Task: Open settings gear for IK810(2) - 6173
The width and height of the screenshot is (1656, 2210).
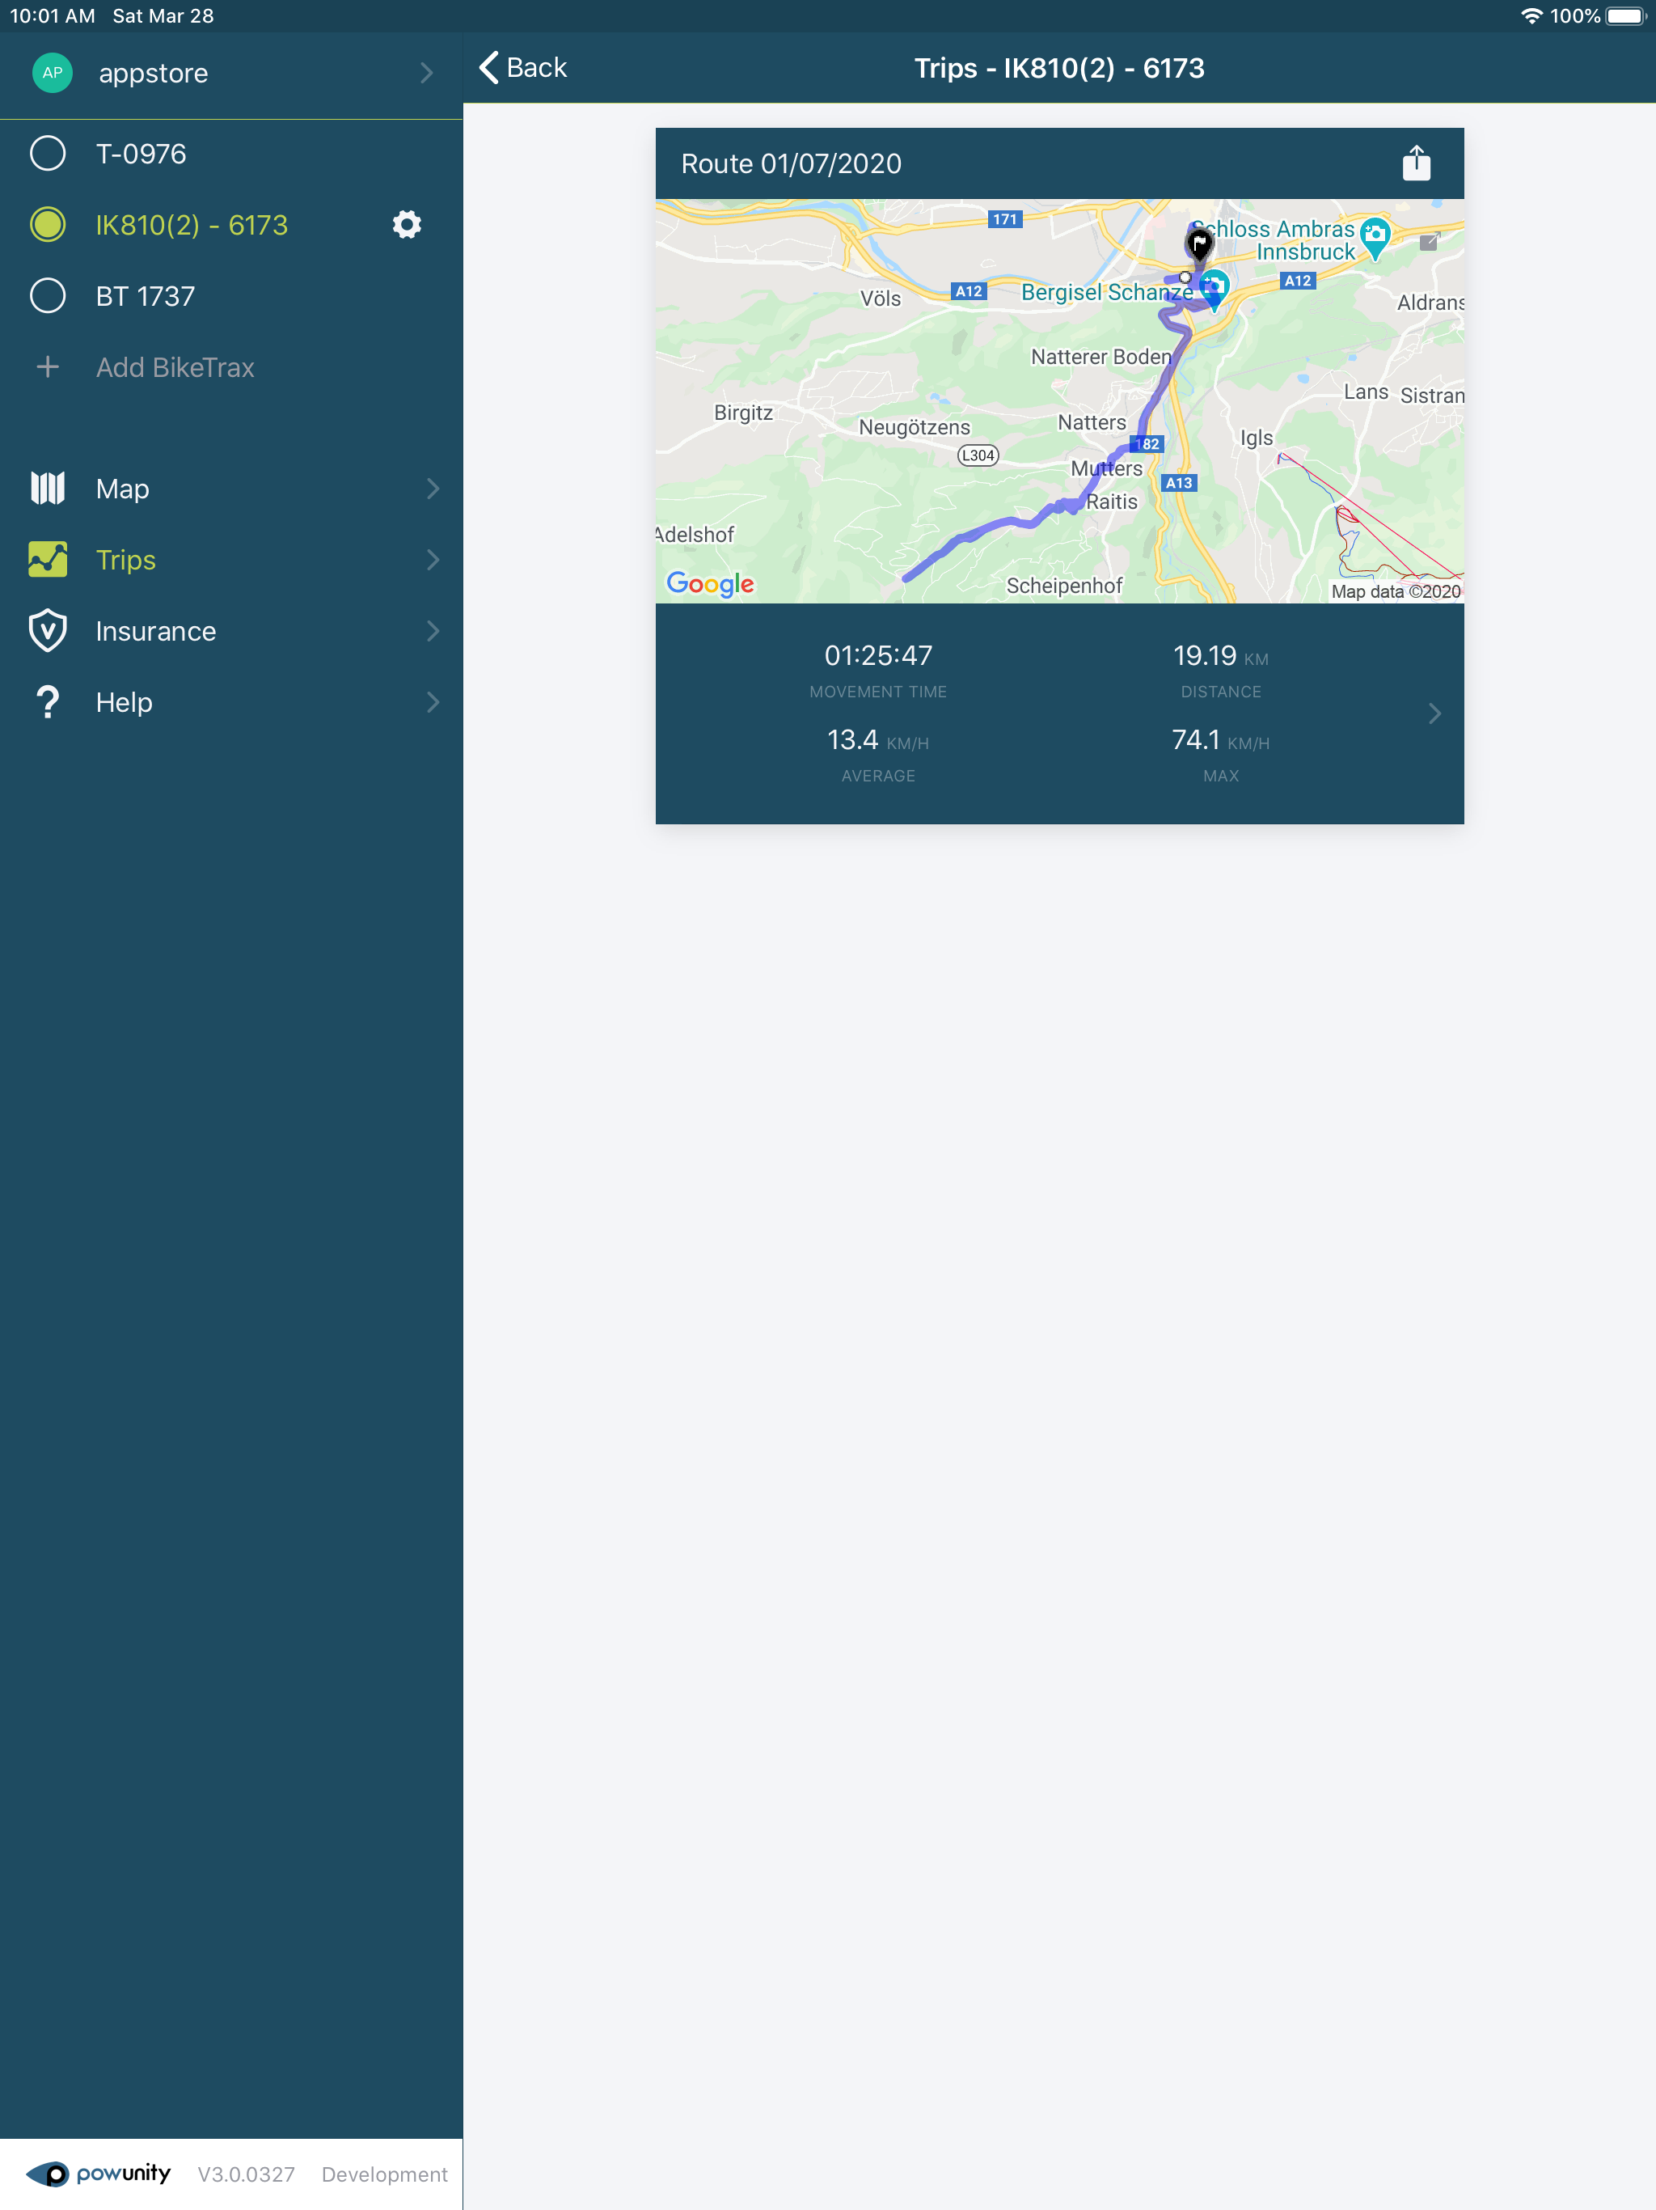Action: click(407, 225)
